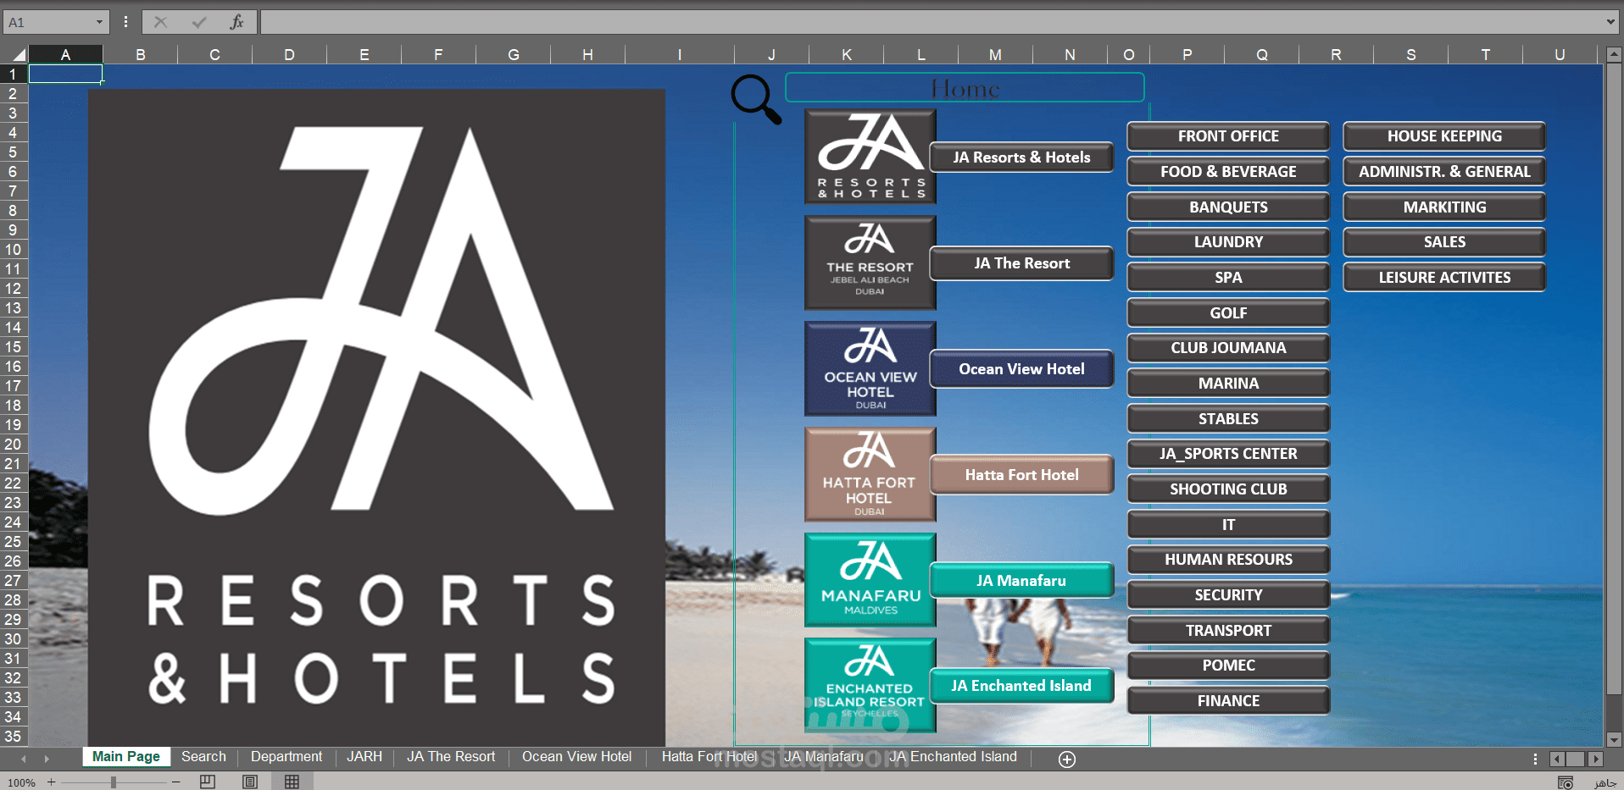This screenshot has width=1624, height=790.
Task: Switch to the Department sheet tab
Action: pos(286,757)
